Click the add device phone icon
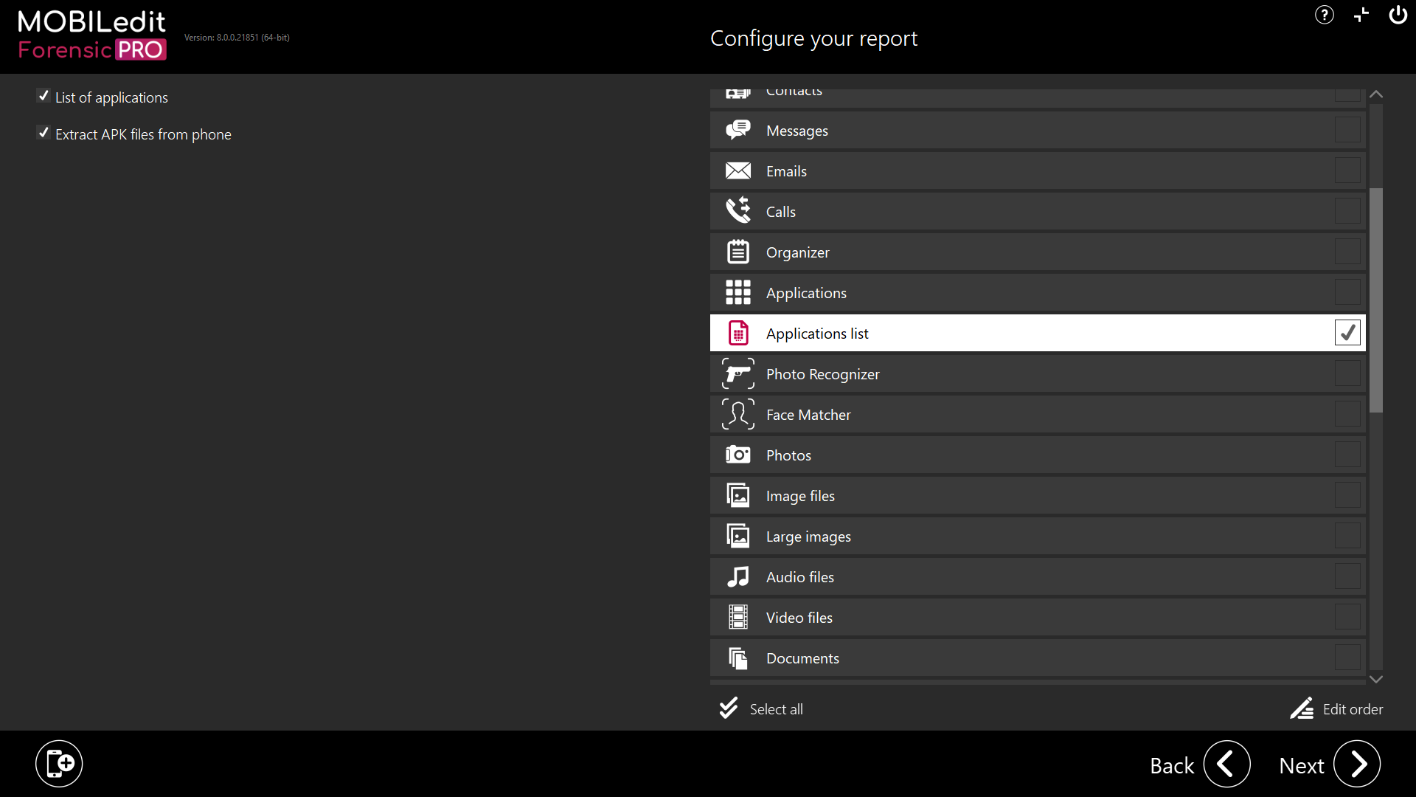Viewport: 1416px width, 797px height. [59, 763]
